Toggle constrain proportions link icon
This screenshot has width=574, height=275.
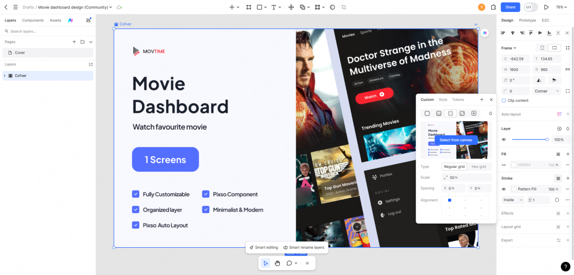coord(568,69)
